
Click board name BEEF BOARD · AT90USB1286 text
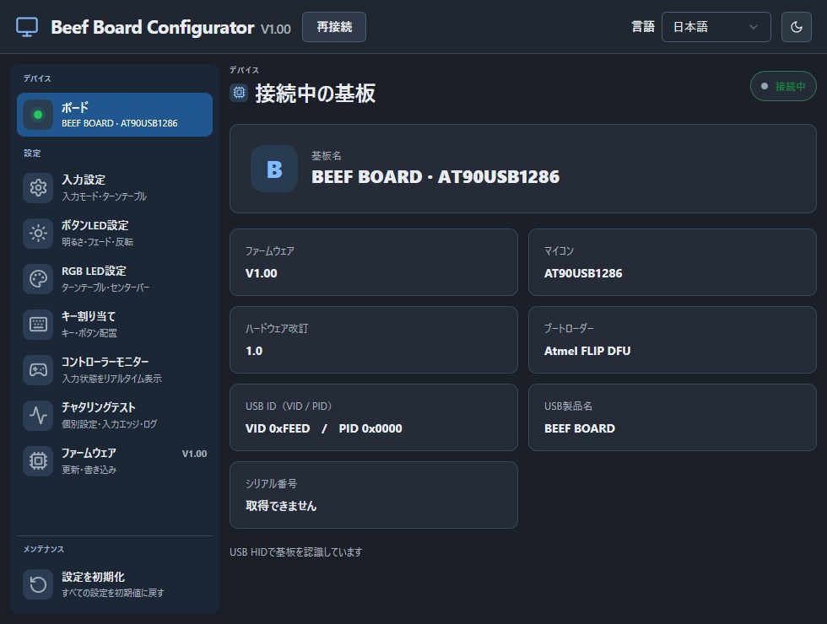pos(435,176)
